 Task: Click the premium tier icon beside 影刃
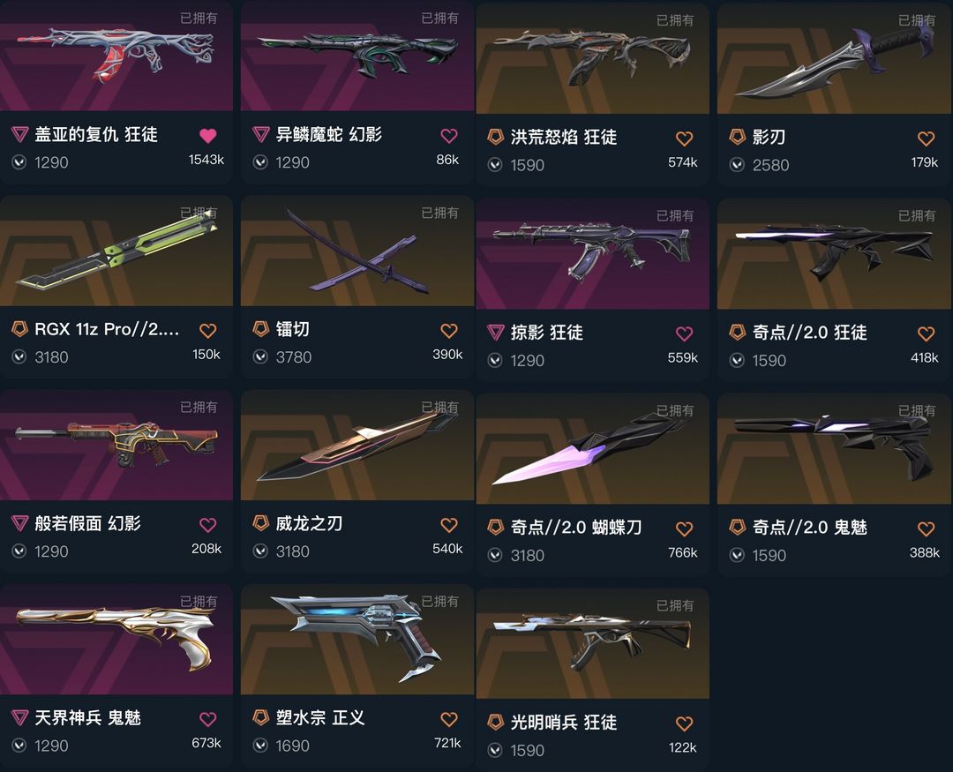tap(737, 137)
